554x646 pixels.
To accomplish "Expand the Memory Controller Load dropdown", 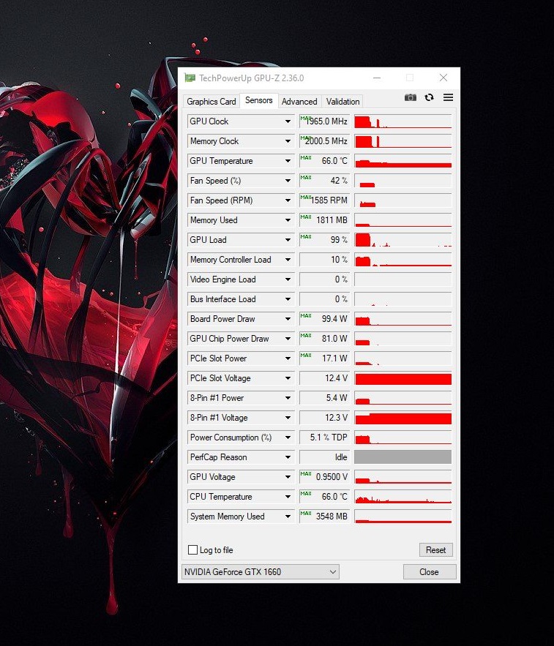I will click(288, 260).
